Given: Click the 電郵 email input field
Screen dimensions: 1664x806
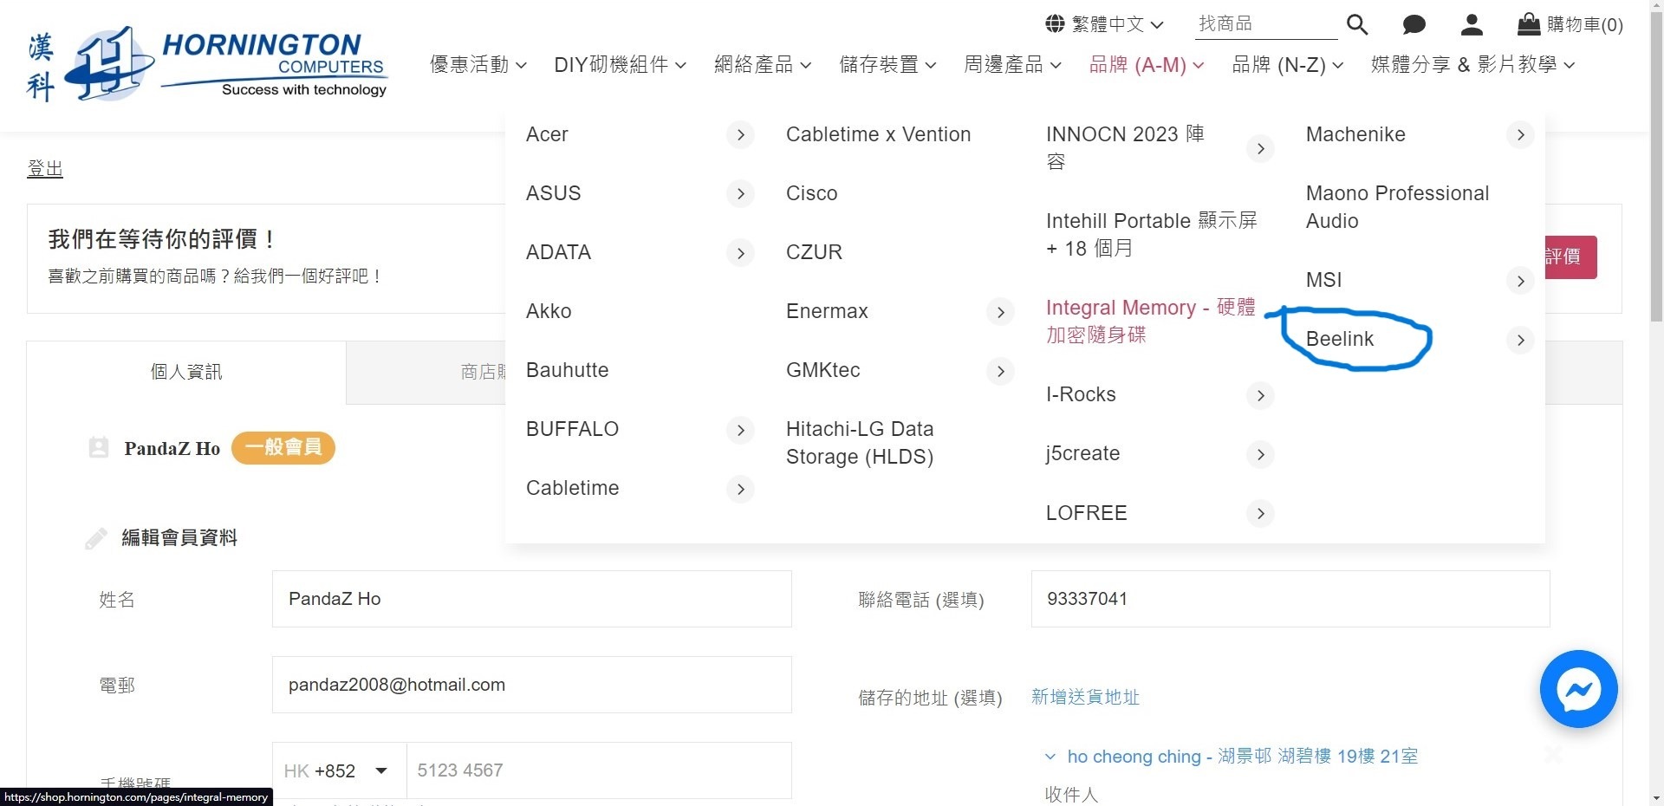Looking at the screenshot, I should coord(531,685).
